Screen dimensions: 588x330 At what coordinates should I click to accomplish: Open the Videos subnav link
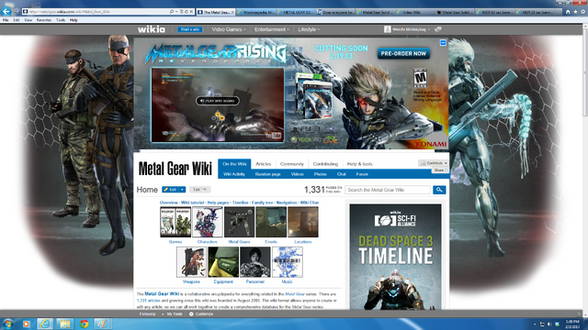click(x=298, y=174)
